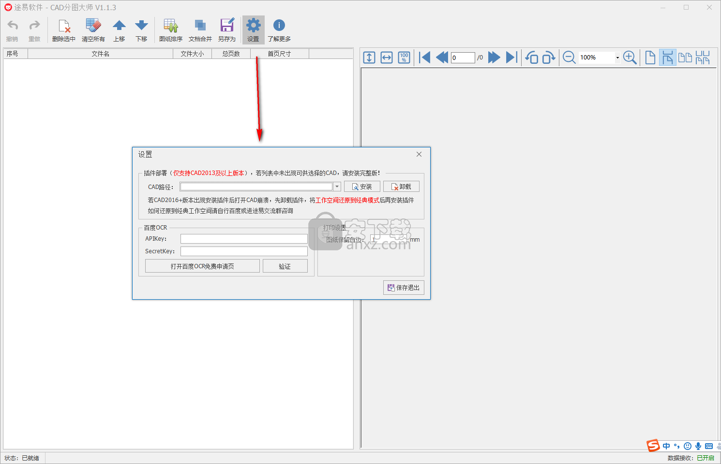Click Sogou input method S icon
The image size is (721, 464).
tap(653, 446)
